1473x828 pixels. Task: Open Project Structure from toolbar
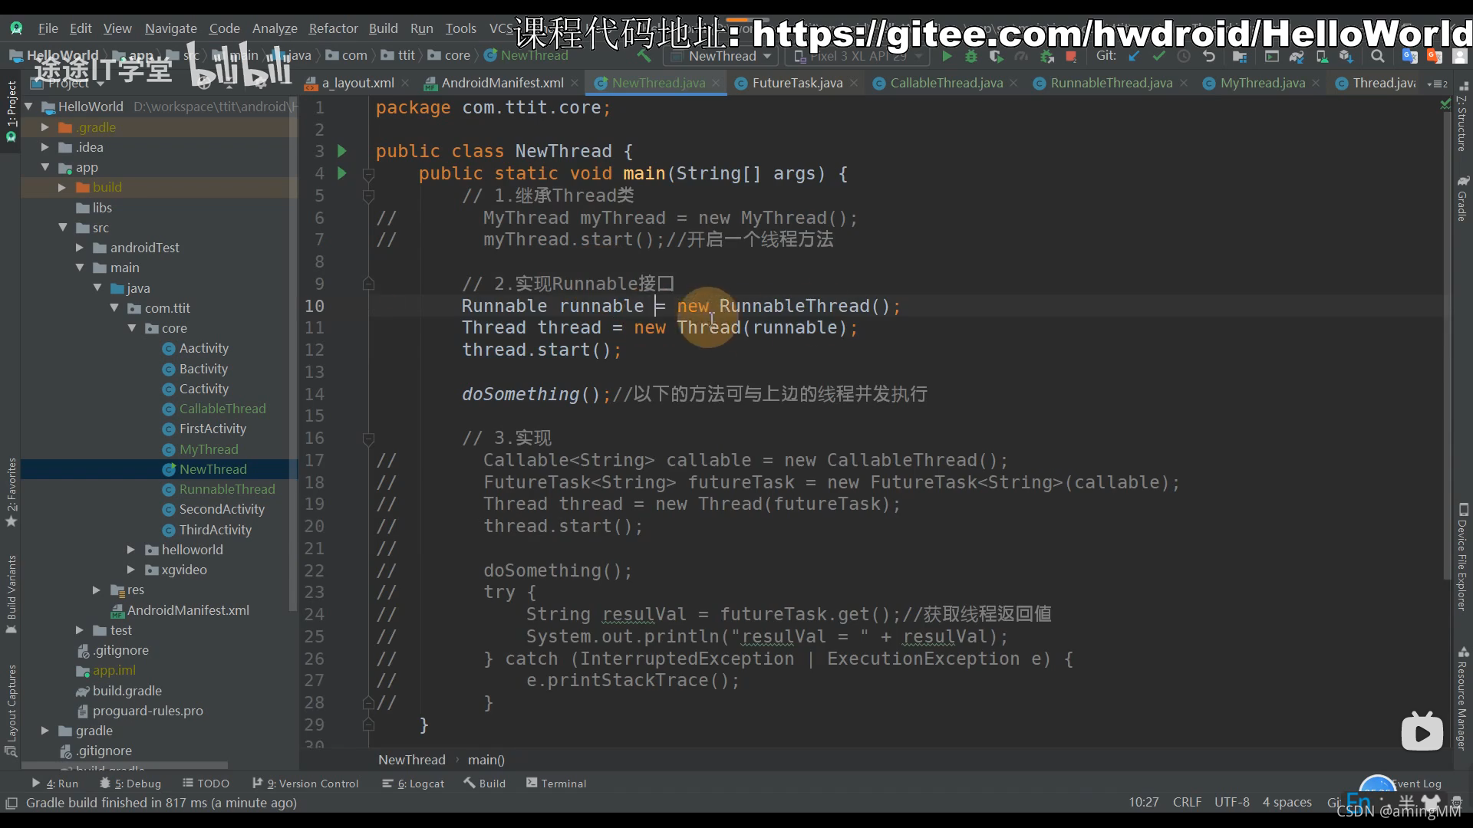tap(1240, 56)
